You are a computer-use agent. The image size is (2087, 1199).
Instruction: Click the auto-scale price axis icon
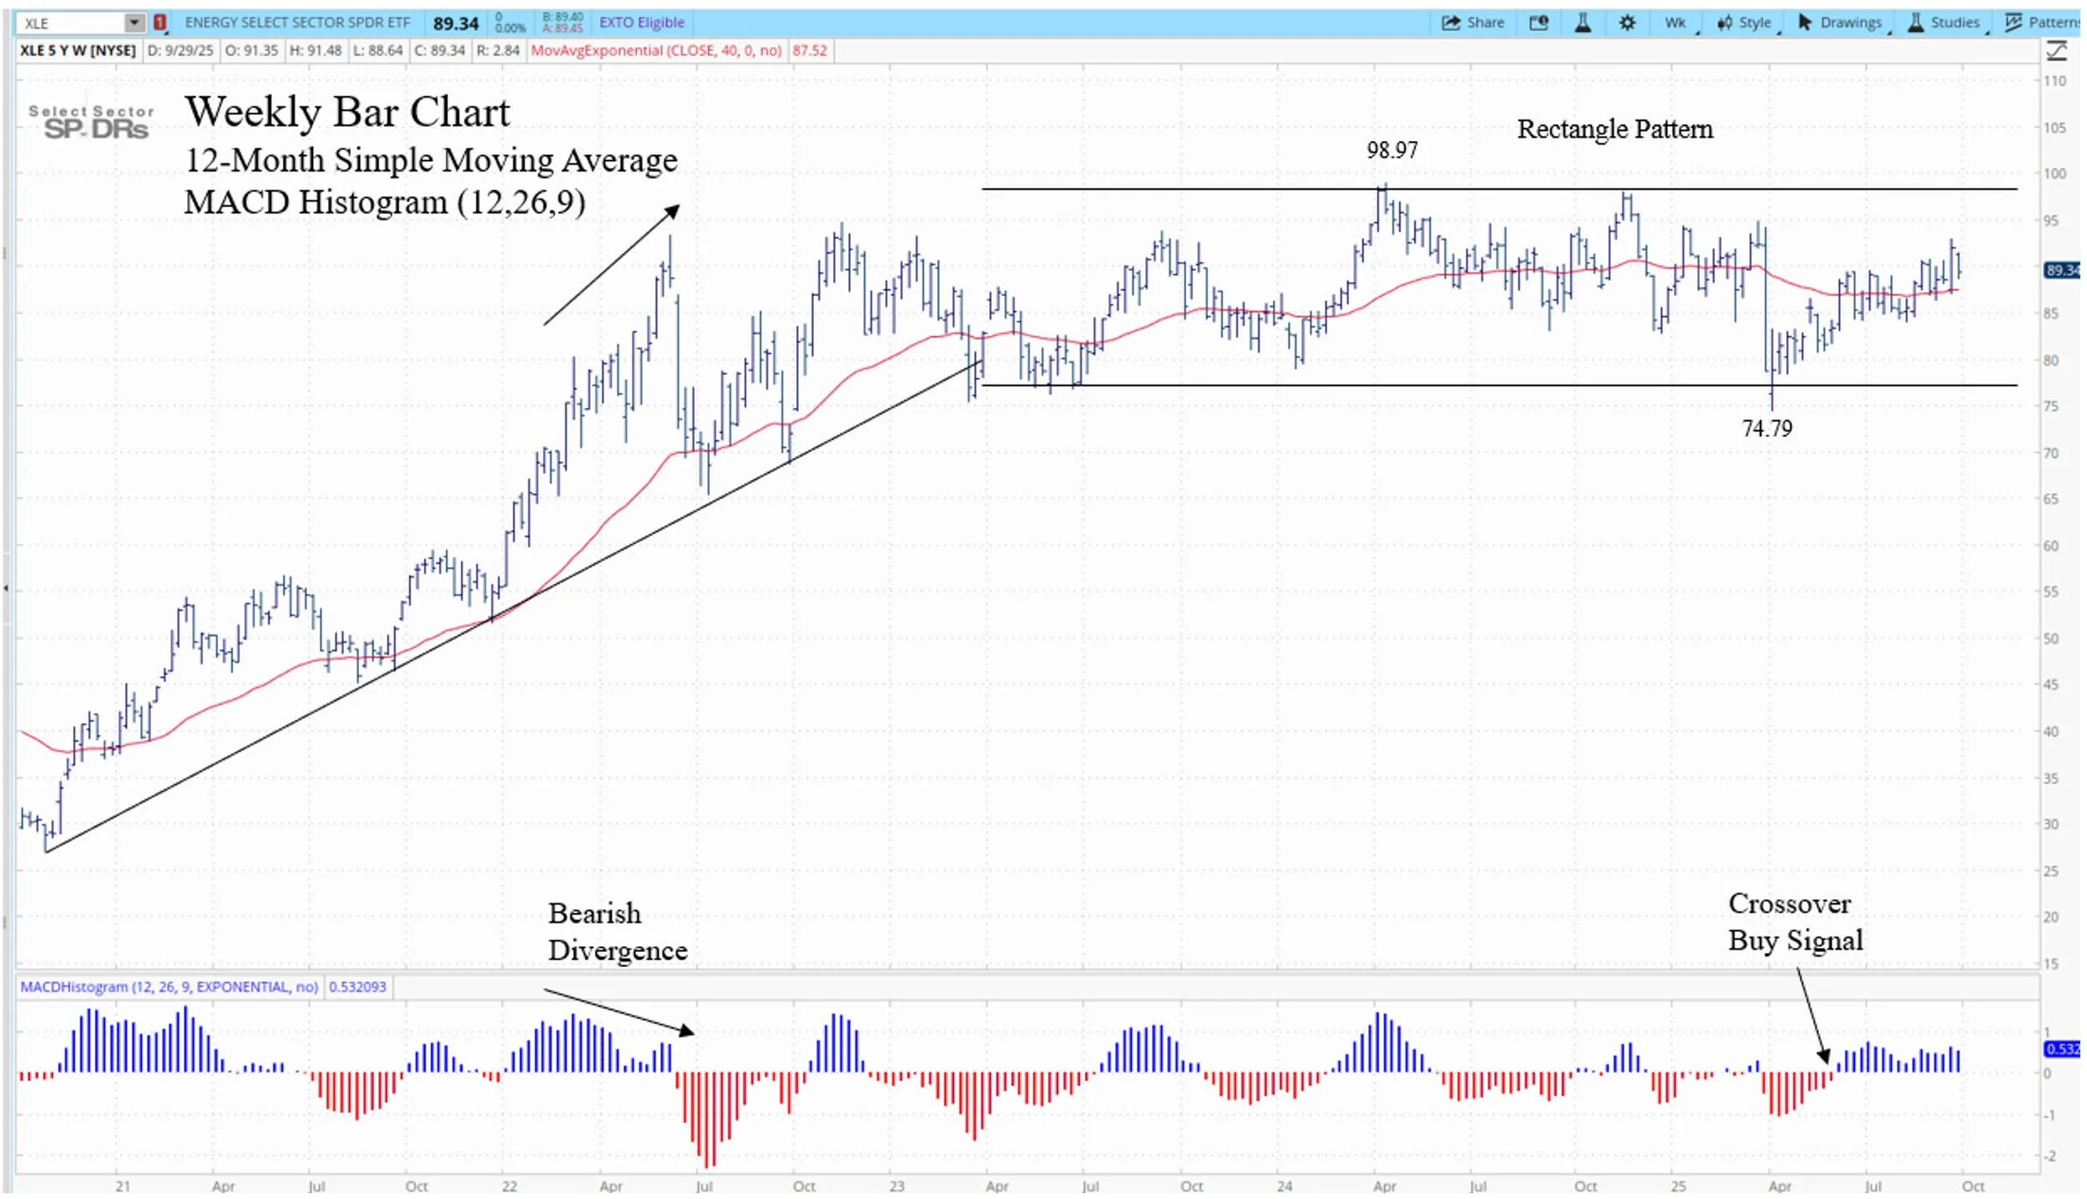(2056, 52)
